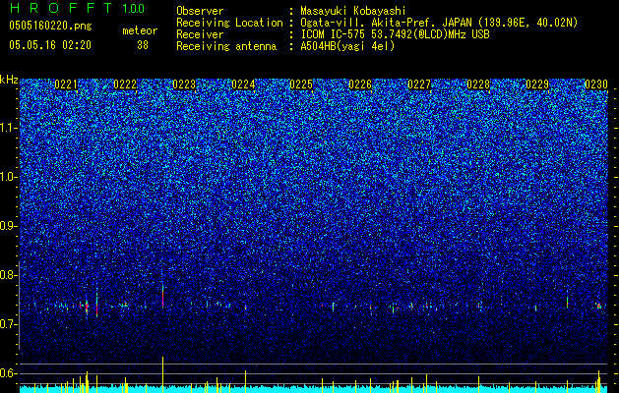Select the Ogata-vill. Akita-Pref. JAPAN location text
The image size is (619, 393).
pos(439,23)
